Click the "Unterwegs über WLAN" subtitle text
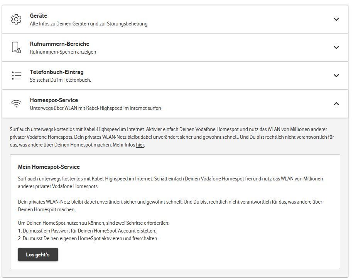This screenshot has height=278, width=363. tap(95, 108)
